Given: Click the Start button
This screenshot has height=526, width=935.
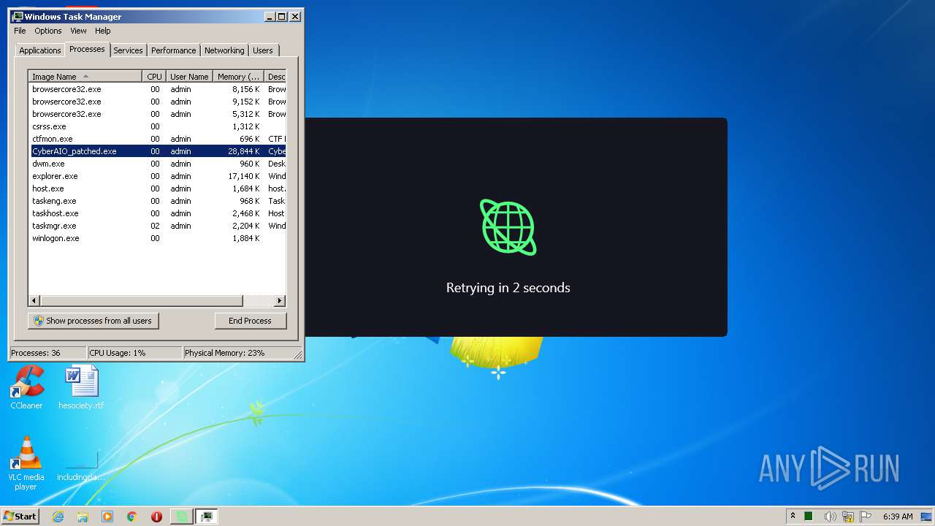Looking at the screenshot, I should pyautogui.click(x=20, y=517).
